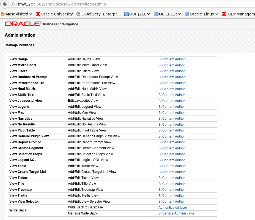Click 'Add/Edit Treemap View' privilege text
Viewport: 255px width, 220px height.
[85, 190]
